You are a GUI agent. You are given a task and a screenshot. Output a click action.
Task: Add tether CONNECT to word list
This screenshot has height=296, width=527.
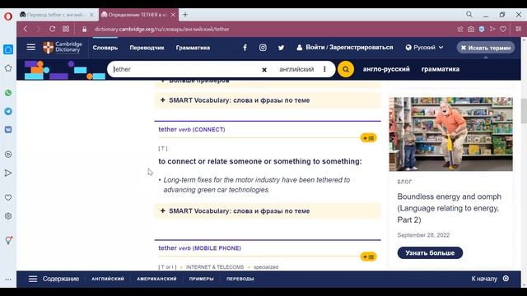pos(368,138)
